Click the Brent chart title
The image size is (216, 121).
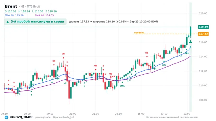coord(11,6)
